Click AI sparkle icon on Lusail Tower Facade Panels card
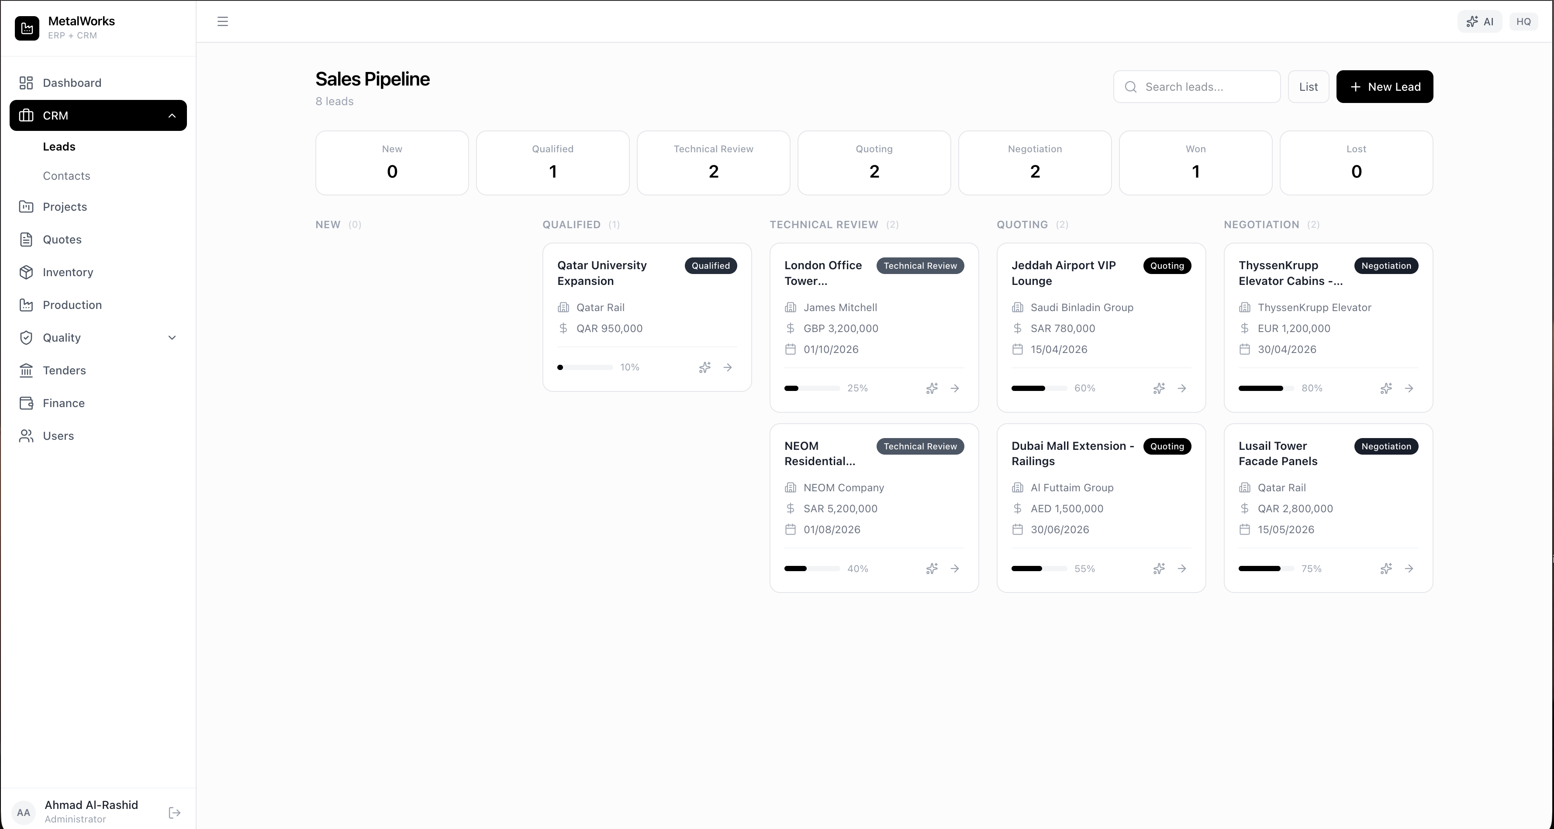 [x=1386, y=568]
